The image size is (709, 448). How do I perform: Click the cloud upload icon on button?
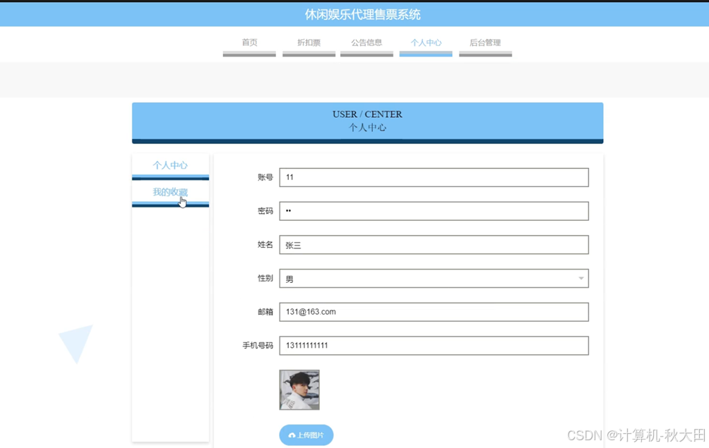pyautogui.click(x=292, y=435)
